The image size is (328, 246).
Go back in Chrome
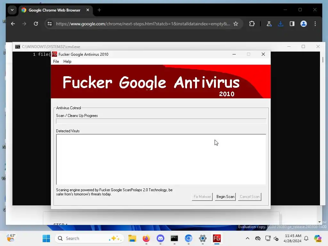tap(13, 24)
